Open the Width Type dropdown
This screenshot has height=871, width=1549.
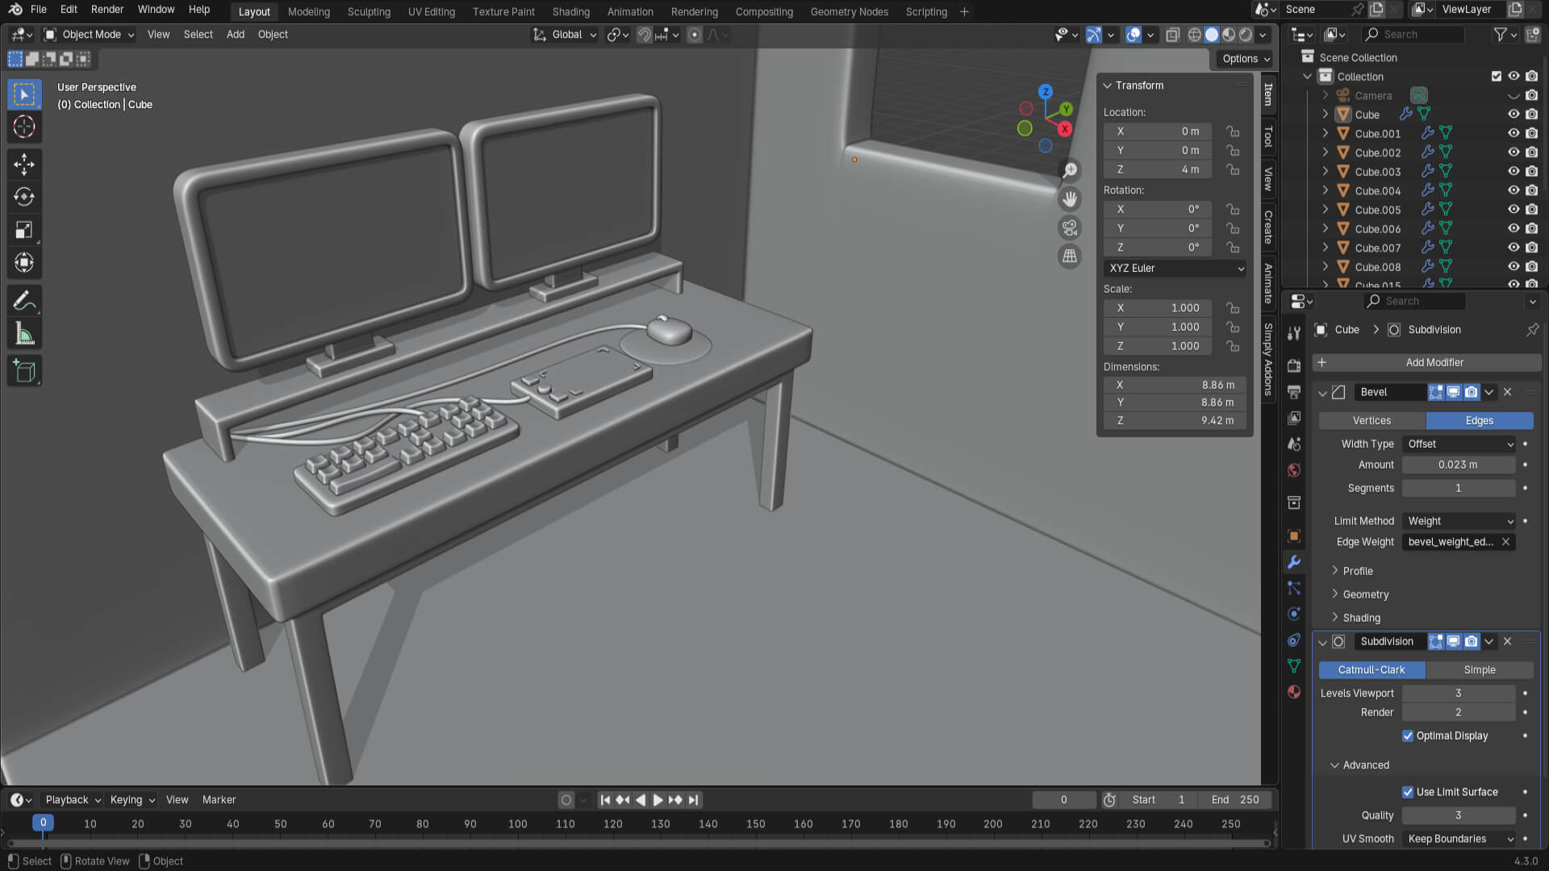tap(1459, 444)
